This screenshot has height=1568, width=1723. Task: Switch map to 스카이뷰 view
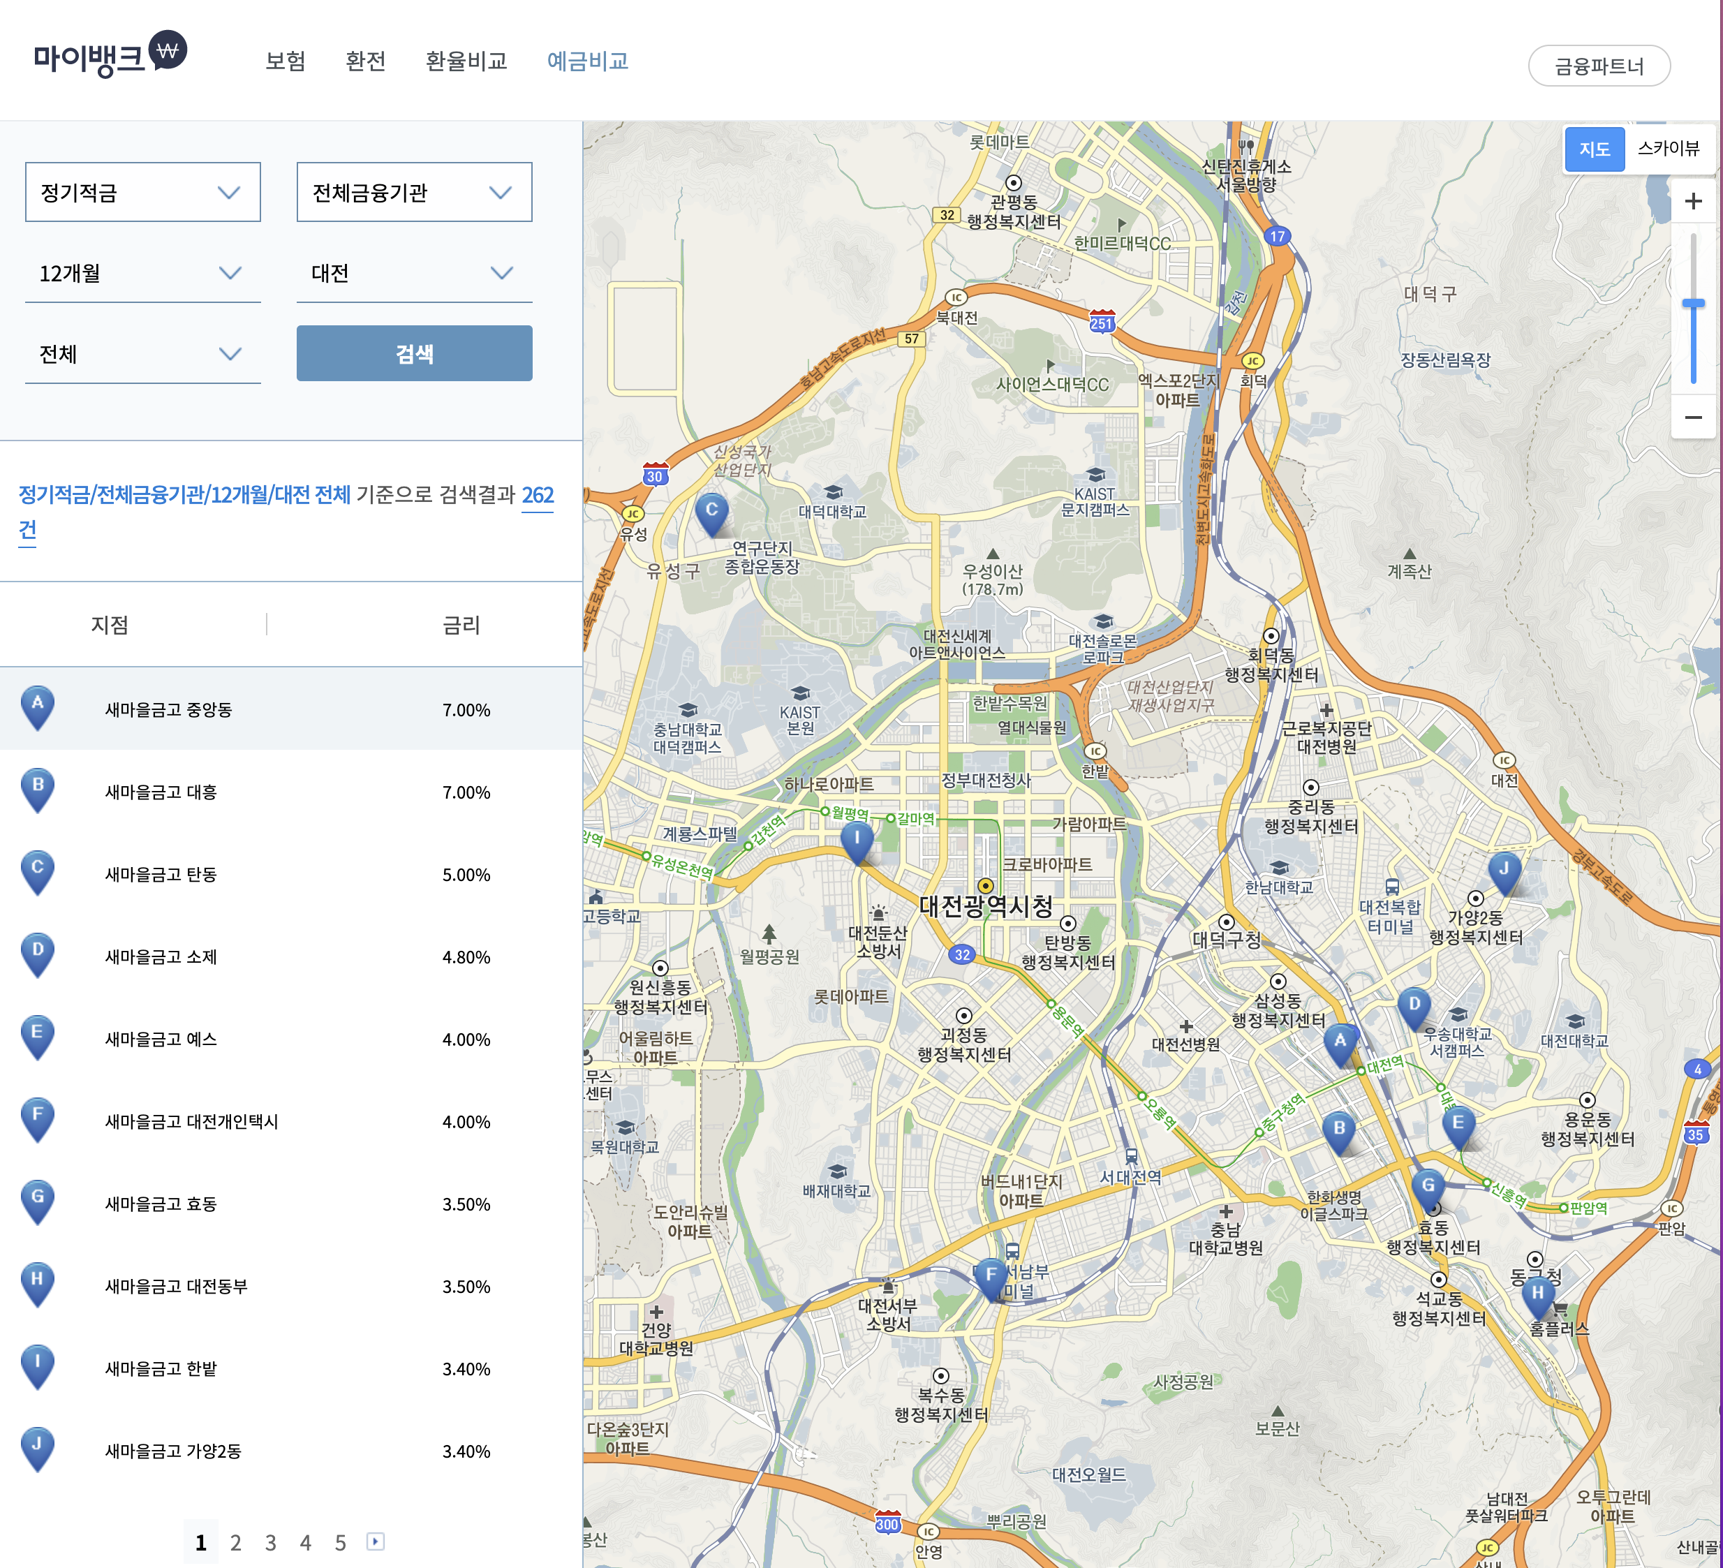click(x=1669, y=149)
